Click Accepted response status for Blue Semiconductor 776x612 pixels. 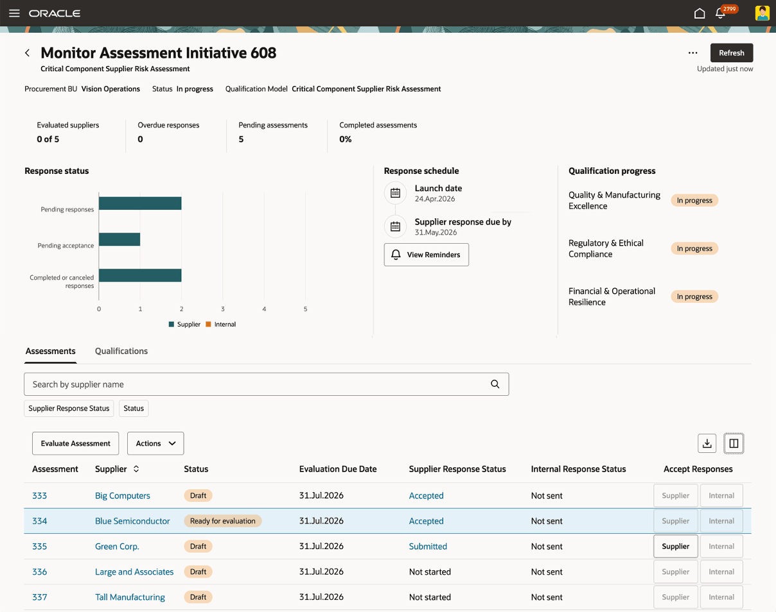tap(427, 521)
